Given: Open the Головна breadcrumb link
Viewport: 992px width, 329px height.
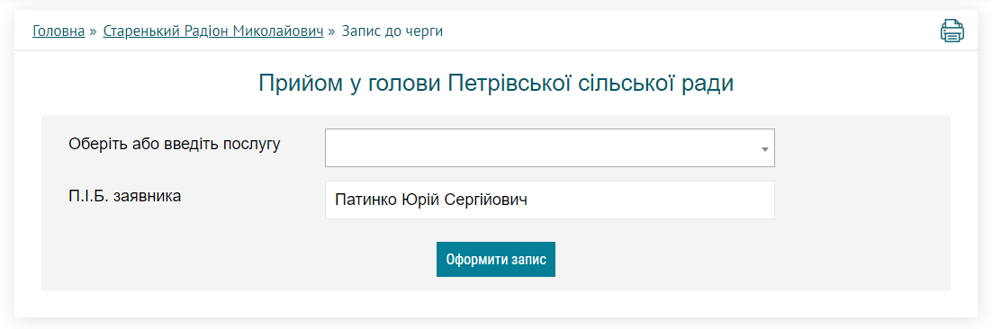Looking at the screenshot, I should pyautogui.click(x=59, y=31).
